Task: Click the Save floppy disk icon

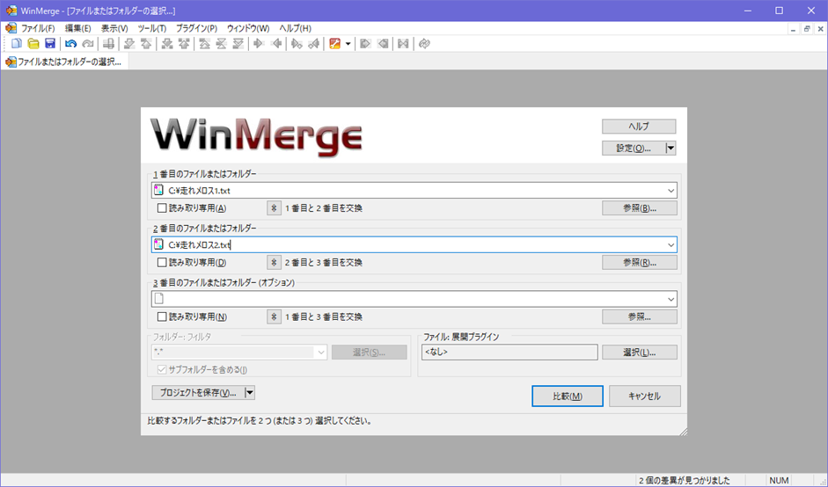Action: (50, 44)
